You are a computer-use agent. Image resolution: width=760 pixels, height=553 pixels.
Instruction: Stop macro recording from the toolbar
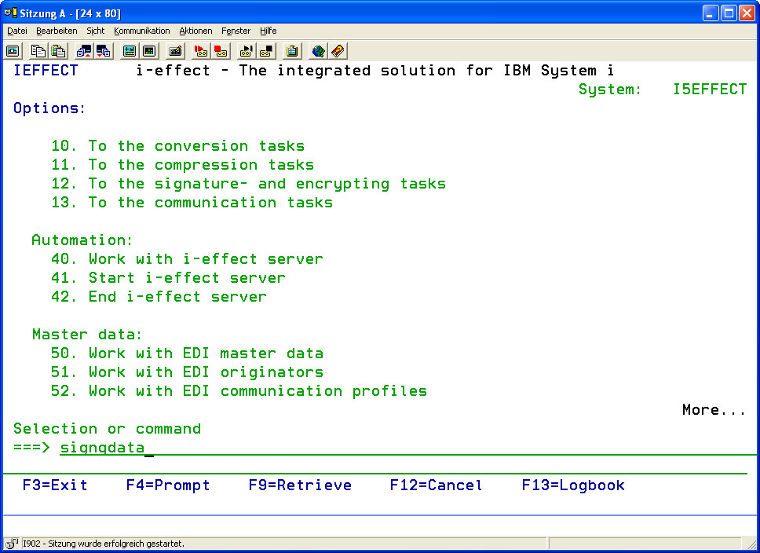click(x=221, y=51)
